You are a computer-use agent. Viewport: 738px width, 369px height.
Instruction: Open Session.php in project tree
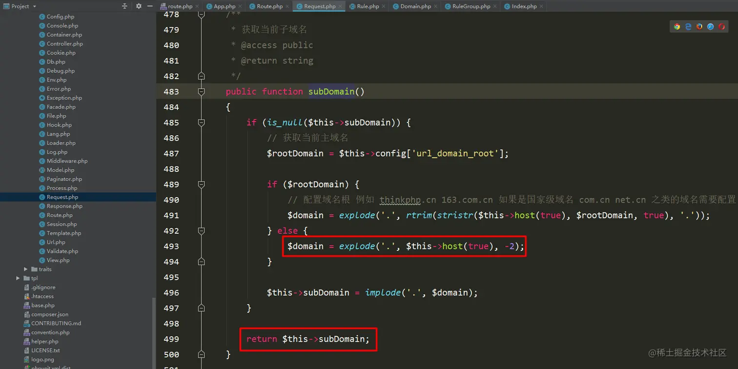(61, 224)
